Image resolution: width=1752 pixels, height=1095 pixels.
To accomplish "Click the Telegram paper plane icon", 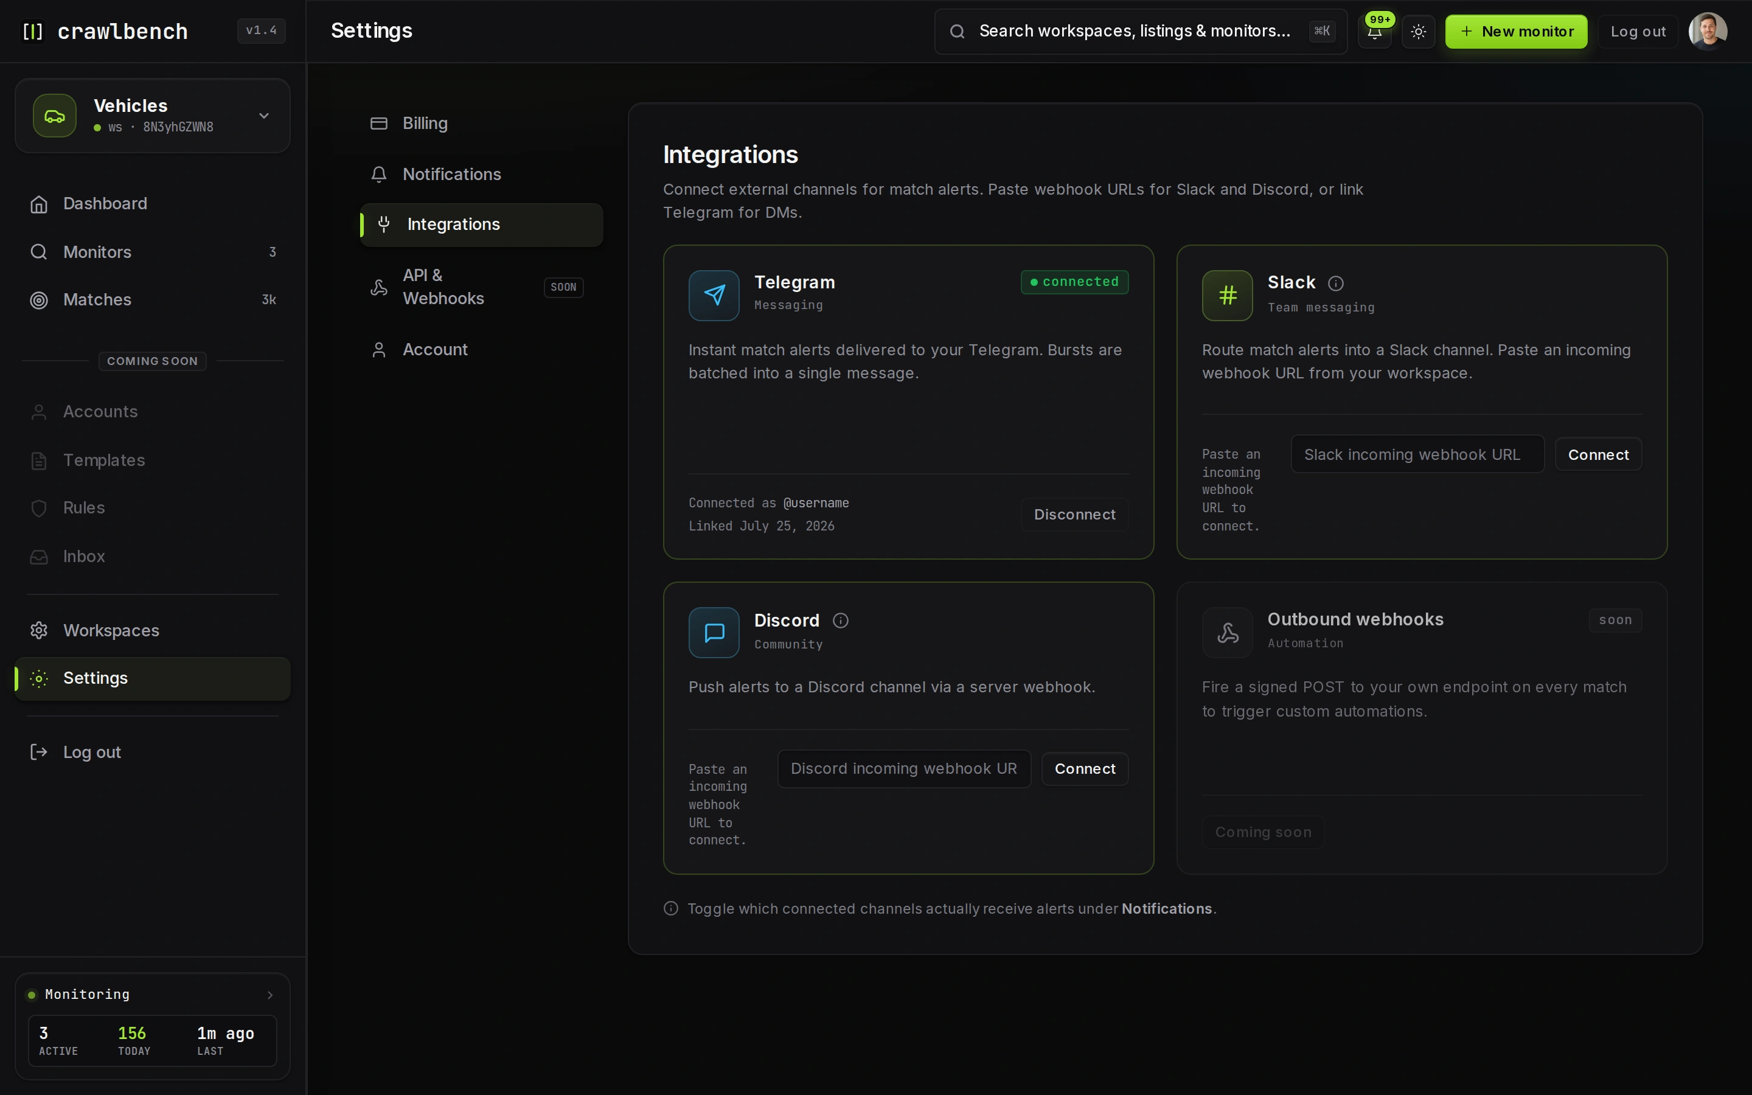I will click(714, 296).
